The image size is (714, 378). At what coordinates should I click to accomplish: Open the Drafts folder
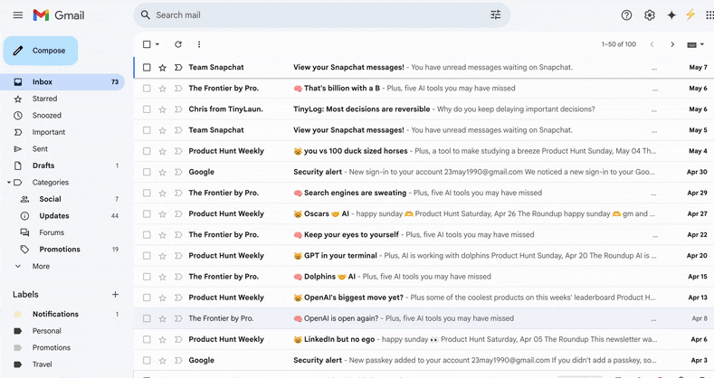point(62,165)
